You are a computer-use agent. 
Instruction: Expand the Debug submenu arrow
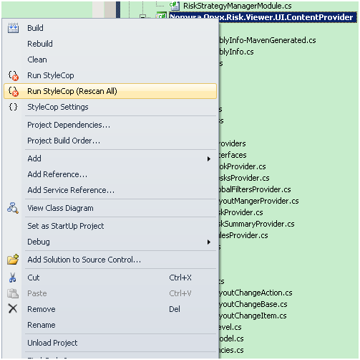click(209, 242)
